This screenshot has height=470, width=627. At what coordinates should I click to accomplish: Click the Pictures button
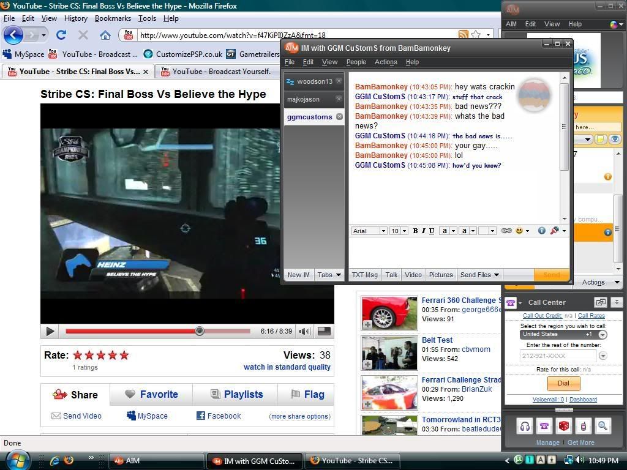pos(441,275)
